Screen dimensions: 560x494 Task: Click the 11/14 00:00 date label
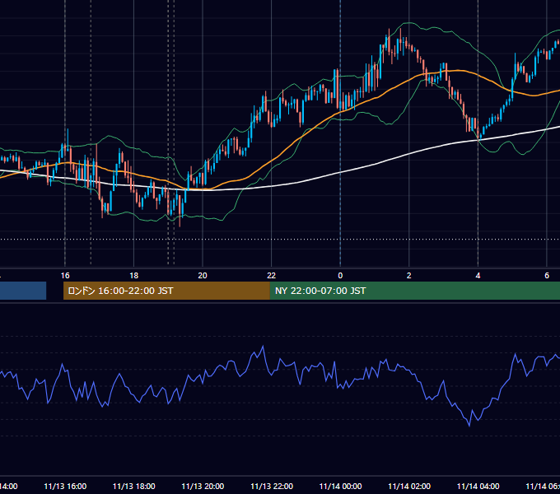[x=340, y=486]
